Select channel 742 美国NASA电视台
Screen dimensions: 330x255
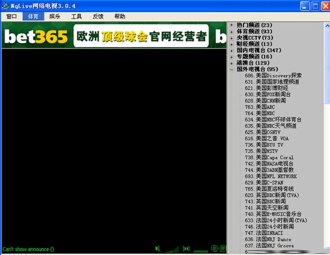point(269,164)
